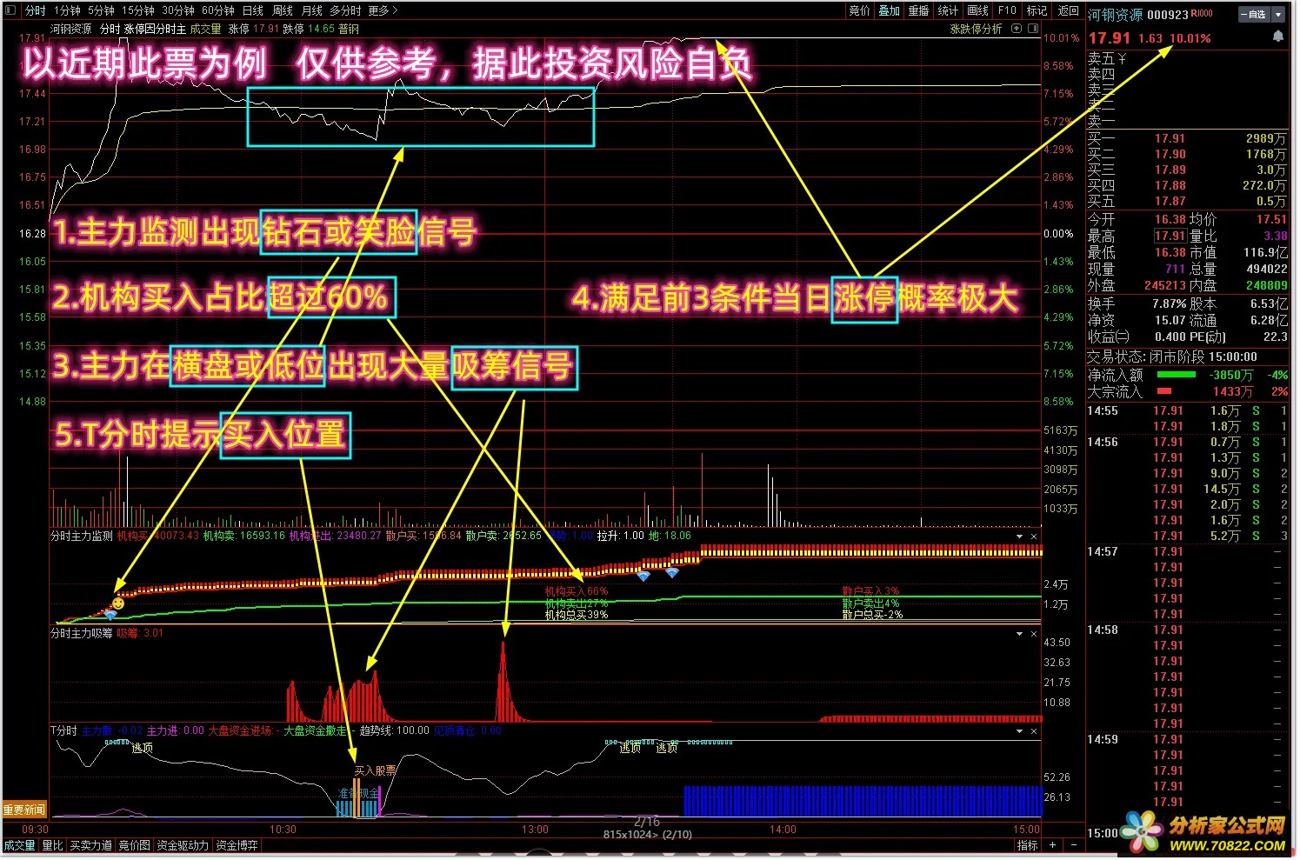
Task: Toggle the panel layout icon left of 分时
Action: pyautogui.click(x=10, y=10)
